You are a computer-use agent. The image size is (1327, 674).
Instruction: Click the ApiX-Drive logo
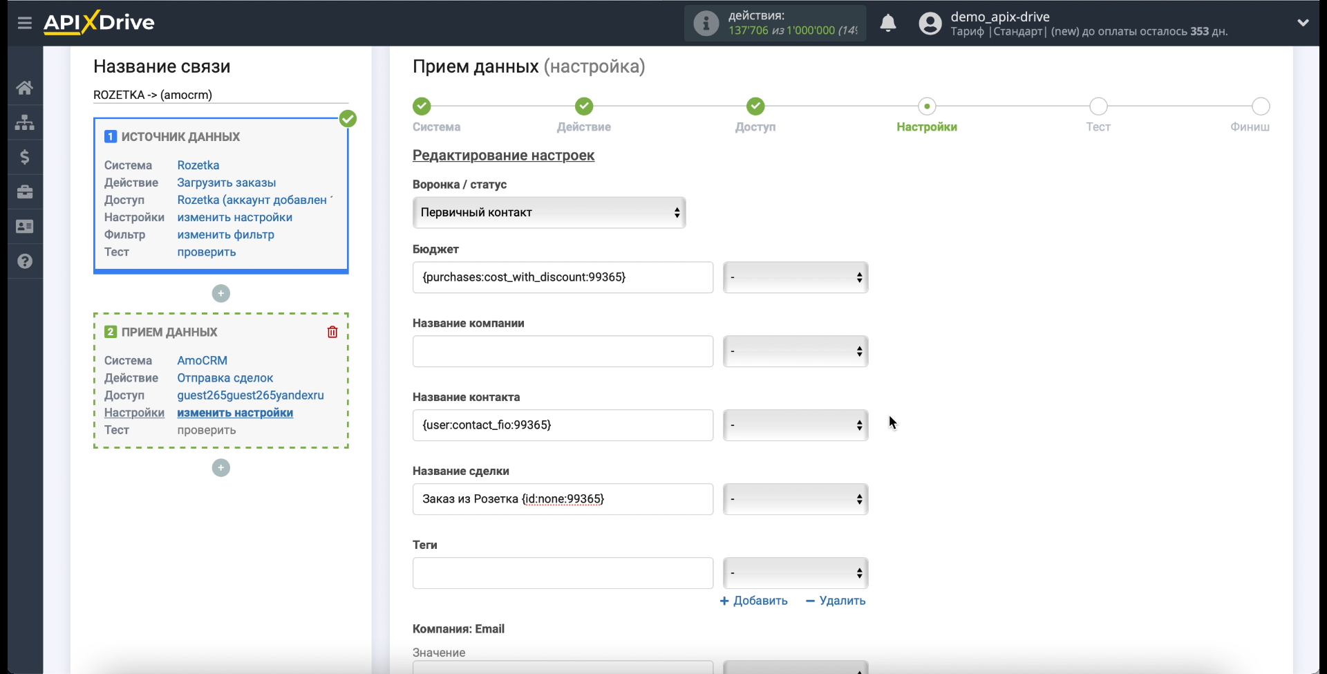click(99, 22)
